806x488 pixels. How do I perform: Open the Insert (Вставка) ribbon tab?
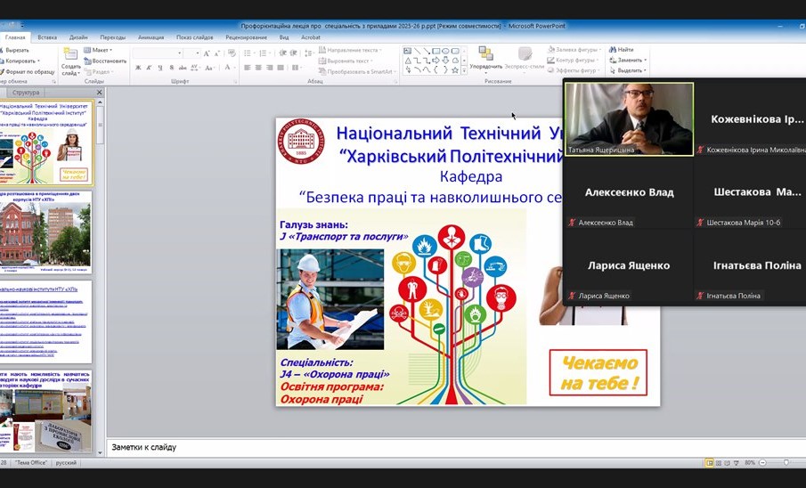47,37
